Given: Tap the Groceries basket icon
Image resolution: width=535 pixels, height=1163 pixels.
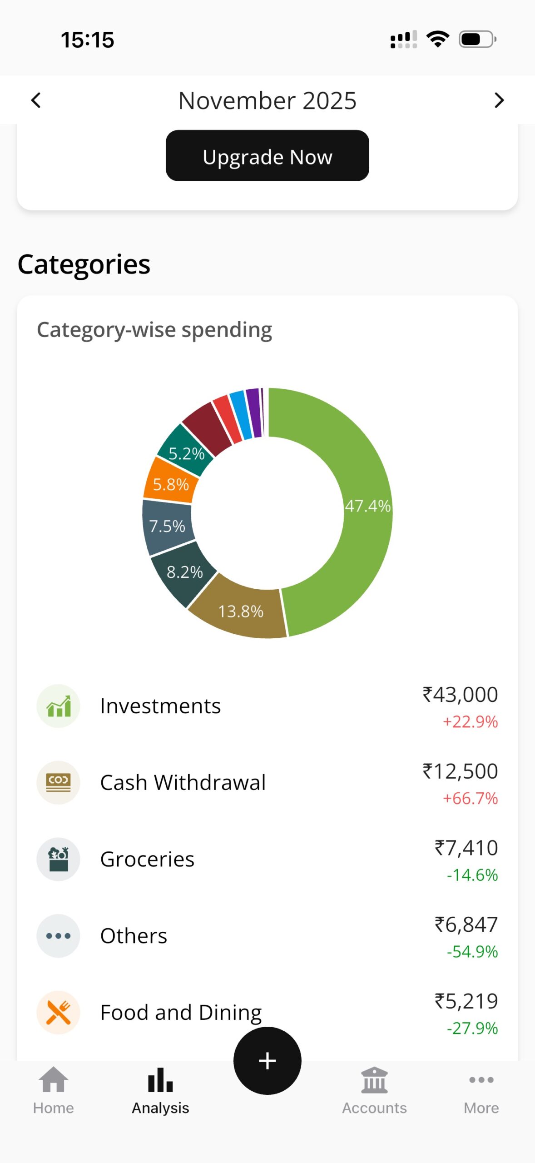Looking at the screenshot, I should point(58,859).
